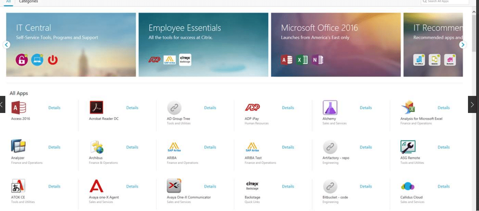Launch Analysis for Microsoft Excel icon

[x=408, y=107]
